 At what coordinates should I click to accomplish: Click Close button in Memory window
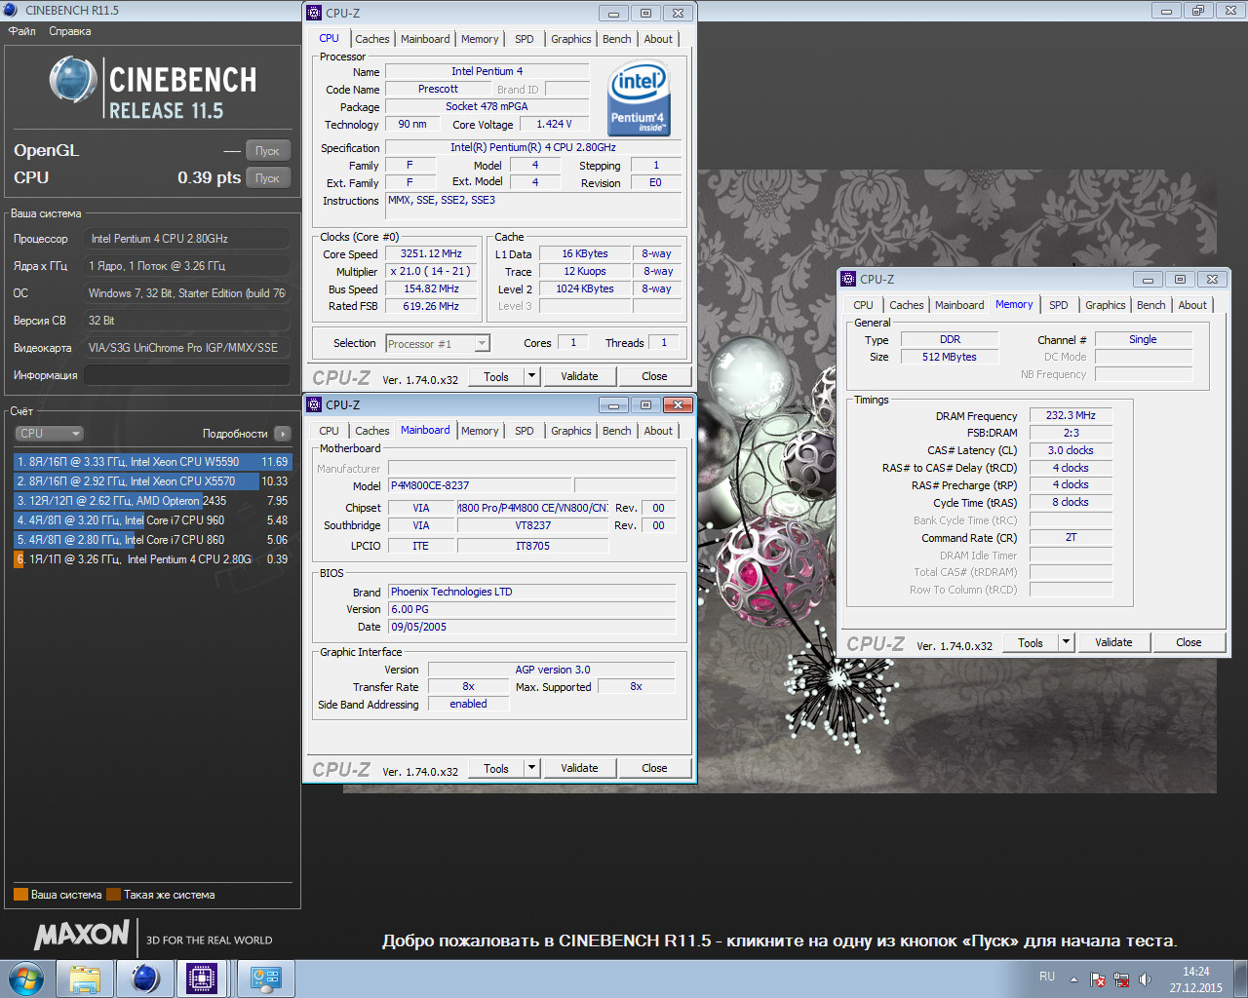pyautogui.click(x=1189, y=642)
